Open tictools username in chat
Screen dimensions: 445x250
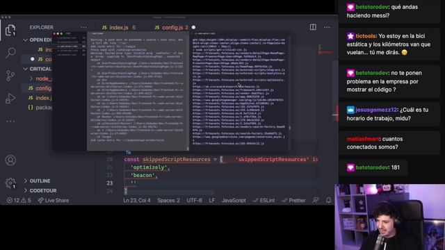click(366, 36)
